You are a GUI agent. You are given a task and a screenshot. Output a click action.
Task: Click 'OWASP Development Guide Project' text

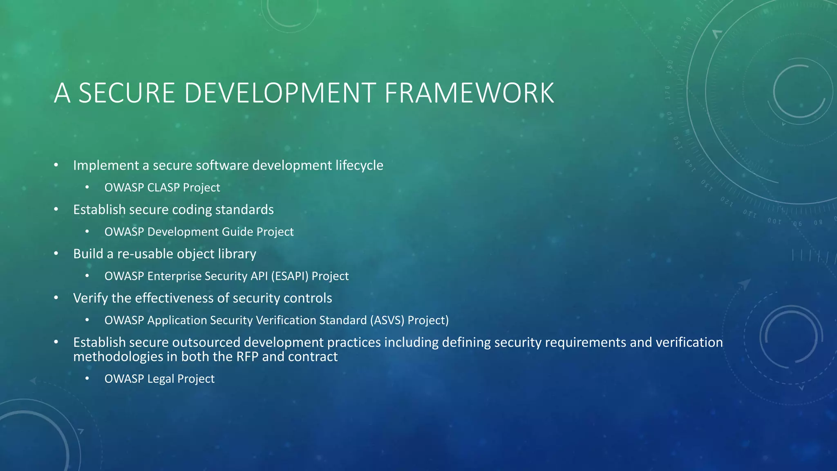(199, 232)
